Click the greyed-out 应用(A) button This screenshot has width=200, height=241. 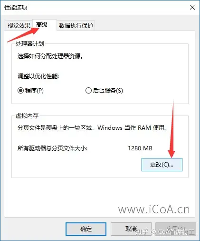pos(176,229)
